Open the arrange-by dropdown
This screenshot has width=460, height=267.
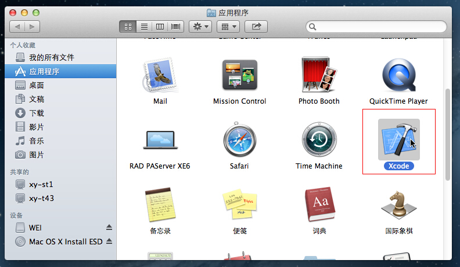[x=228, y=27]
